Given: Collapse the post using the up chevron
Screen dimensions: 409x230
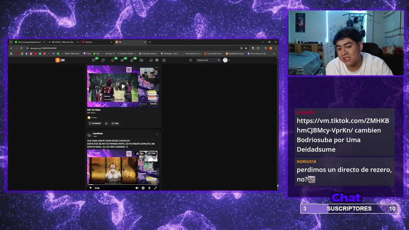Looking at the screenshot, I should pos(157,68).
